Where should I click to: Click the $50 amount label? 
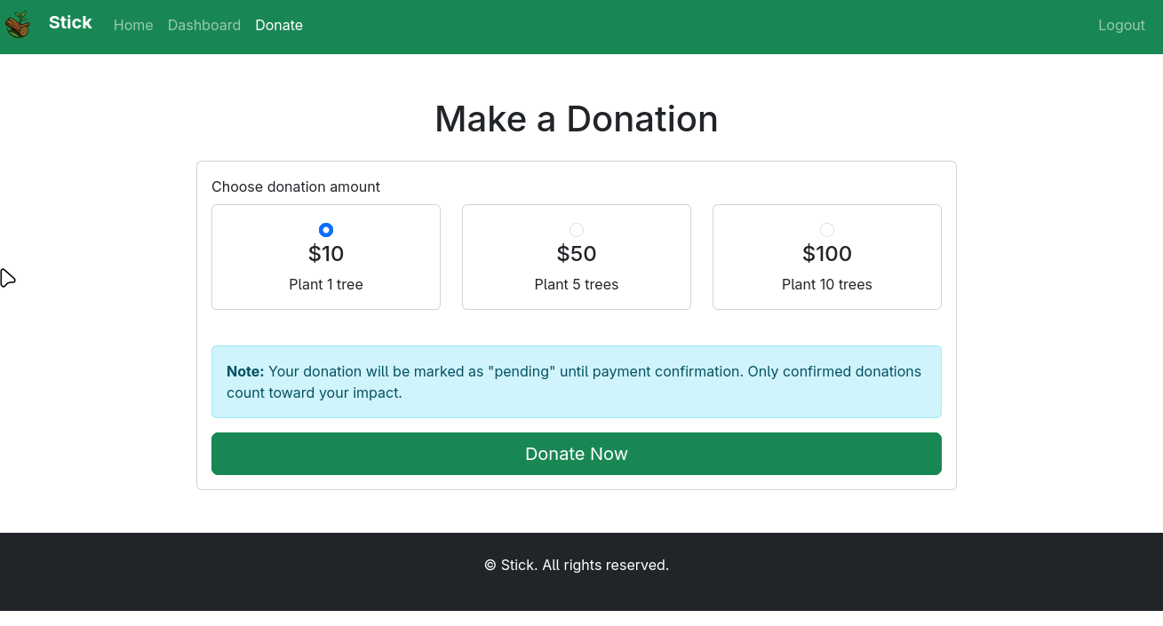point(577,254)
